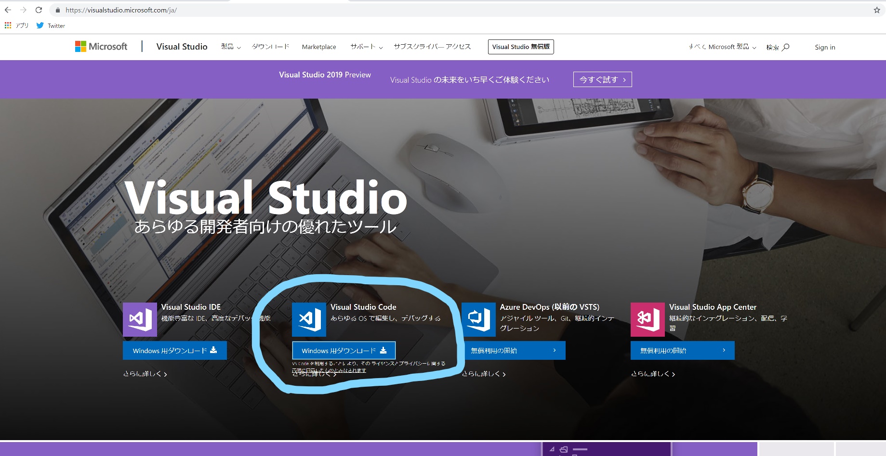Viewport: 886px width, 456px height.
Task: Click the search magnifier icon
Action: pyautogui.click(x=785, y=47)
